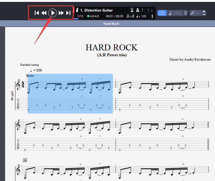Click the HARD ROCK score title
This screenshot has width=215, height=181.
tap(111, 47)
